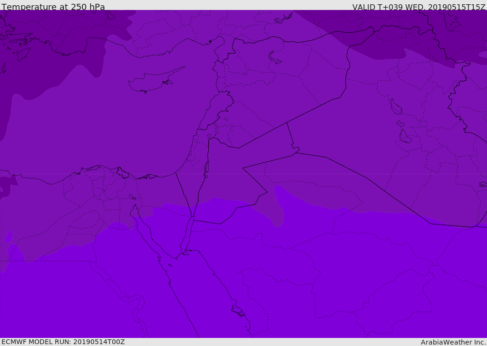
Task: Click the 'VALID T+039 WED. 20190515T15Z' label
Action: coord(419,7)
